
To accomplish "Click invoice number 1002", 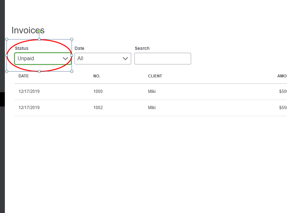I will click(98, 107).
